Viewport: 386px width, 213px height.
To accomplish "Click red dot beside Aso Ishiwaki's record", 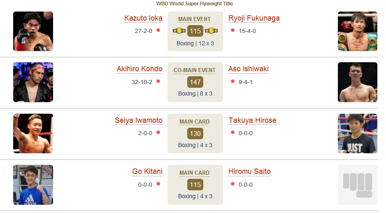I will (x=233, y=81).
